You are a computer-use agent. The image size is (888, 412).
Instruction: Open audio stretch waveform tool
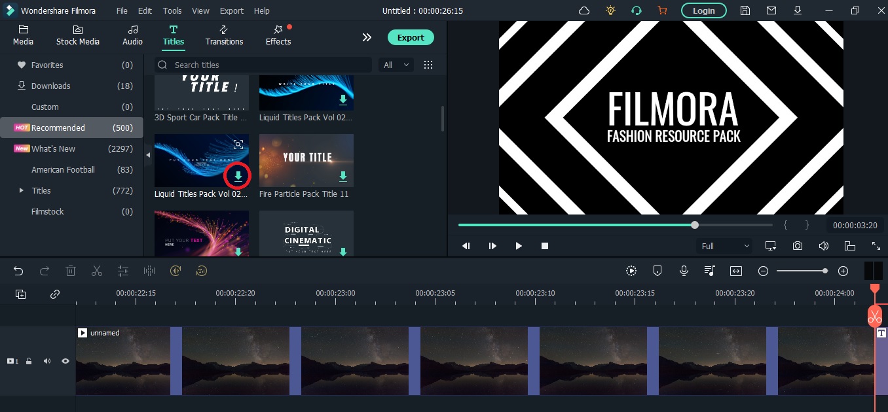click(x=149, y=271)
